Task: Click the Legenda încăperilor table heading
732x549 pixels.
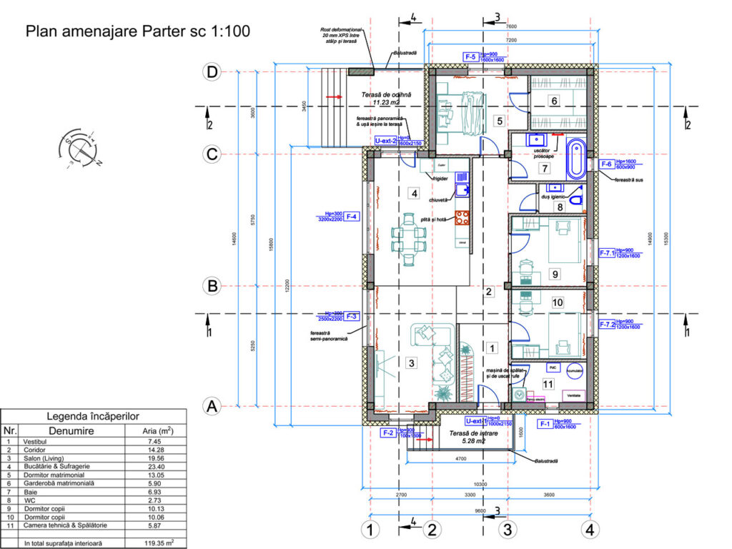Action: click(93, 416)
